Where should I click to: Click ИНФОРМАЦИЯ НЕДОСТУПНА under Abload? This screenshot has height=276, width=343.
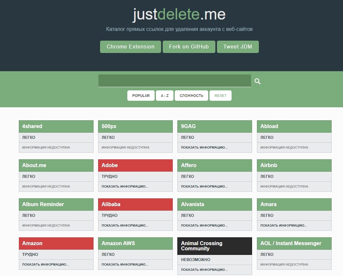(x=284, y=148)
